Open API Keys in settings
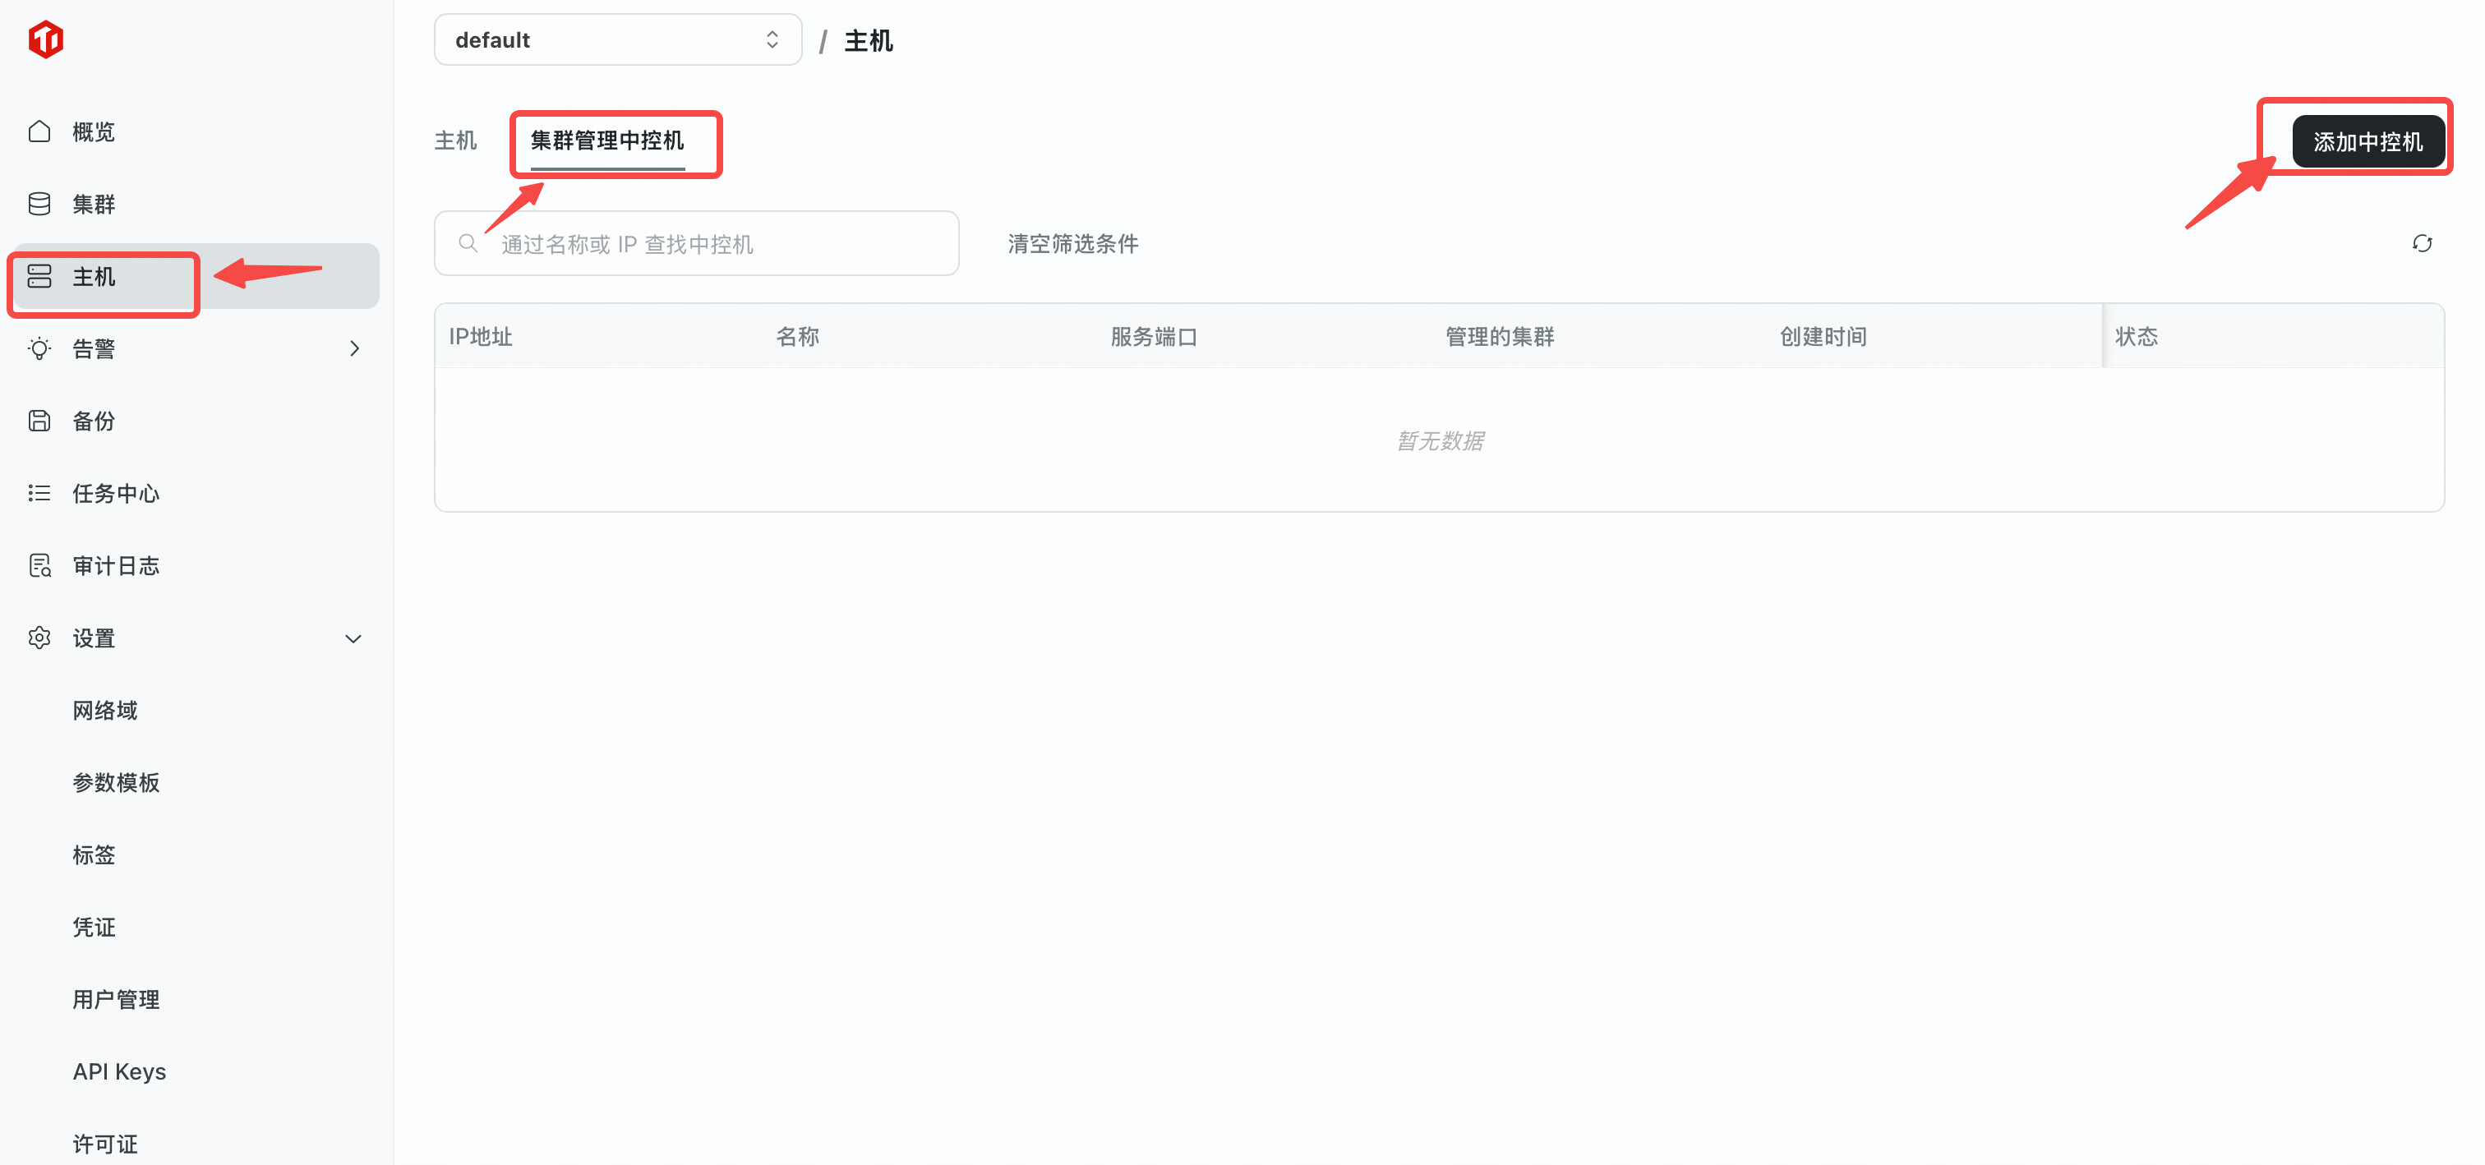 120,1071
